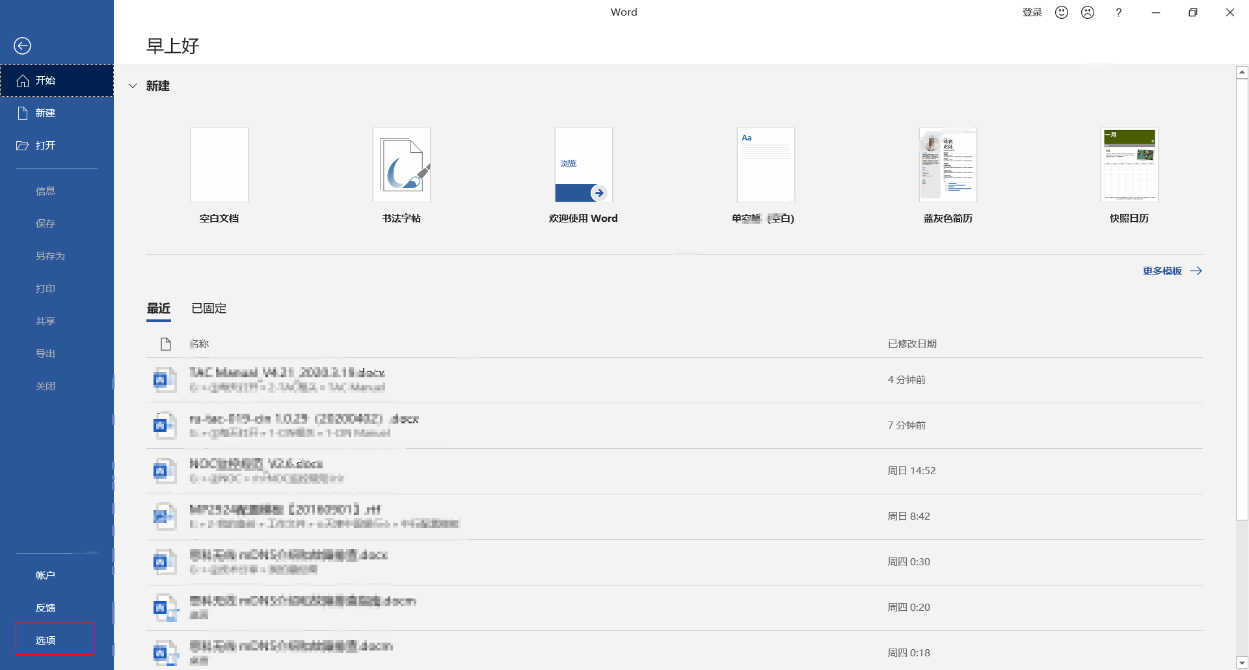Screen dimensions: 1249x670
Task: Open the 打开 sidebar entry
Action: tap(57, 146)
